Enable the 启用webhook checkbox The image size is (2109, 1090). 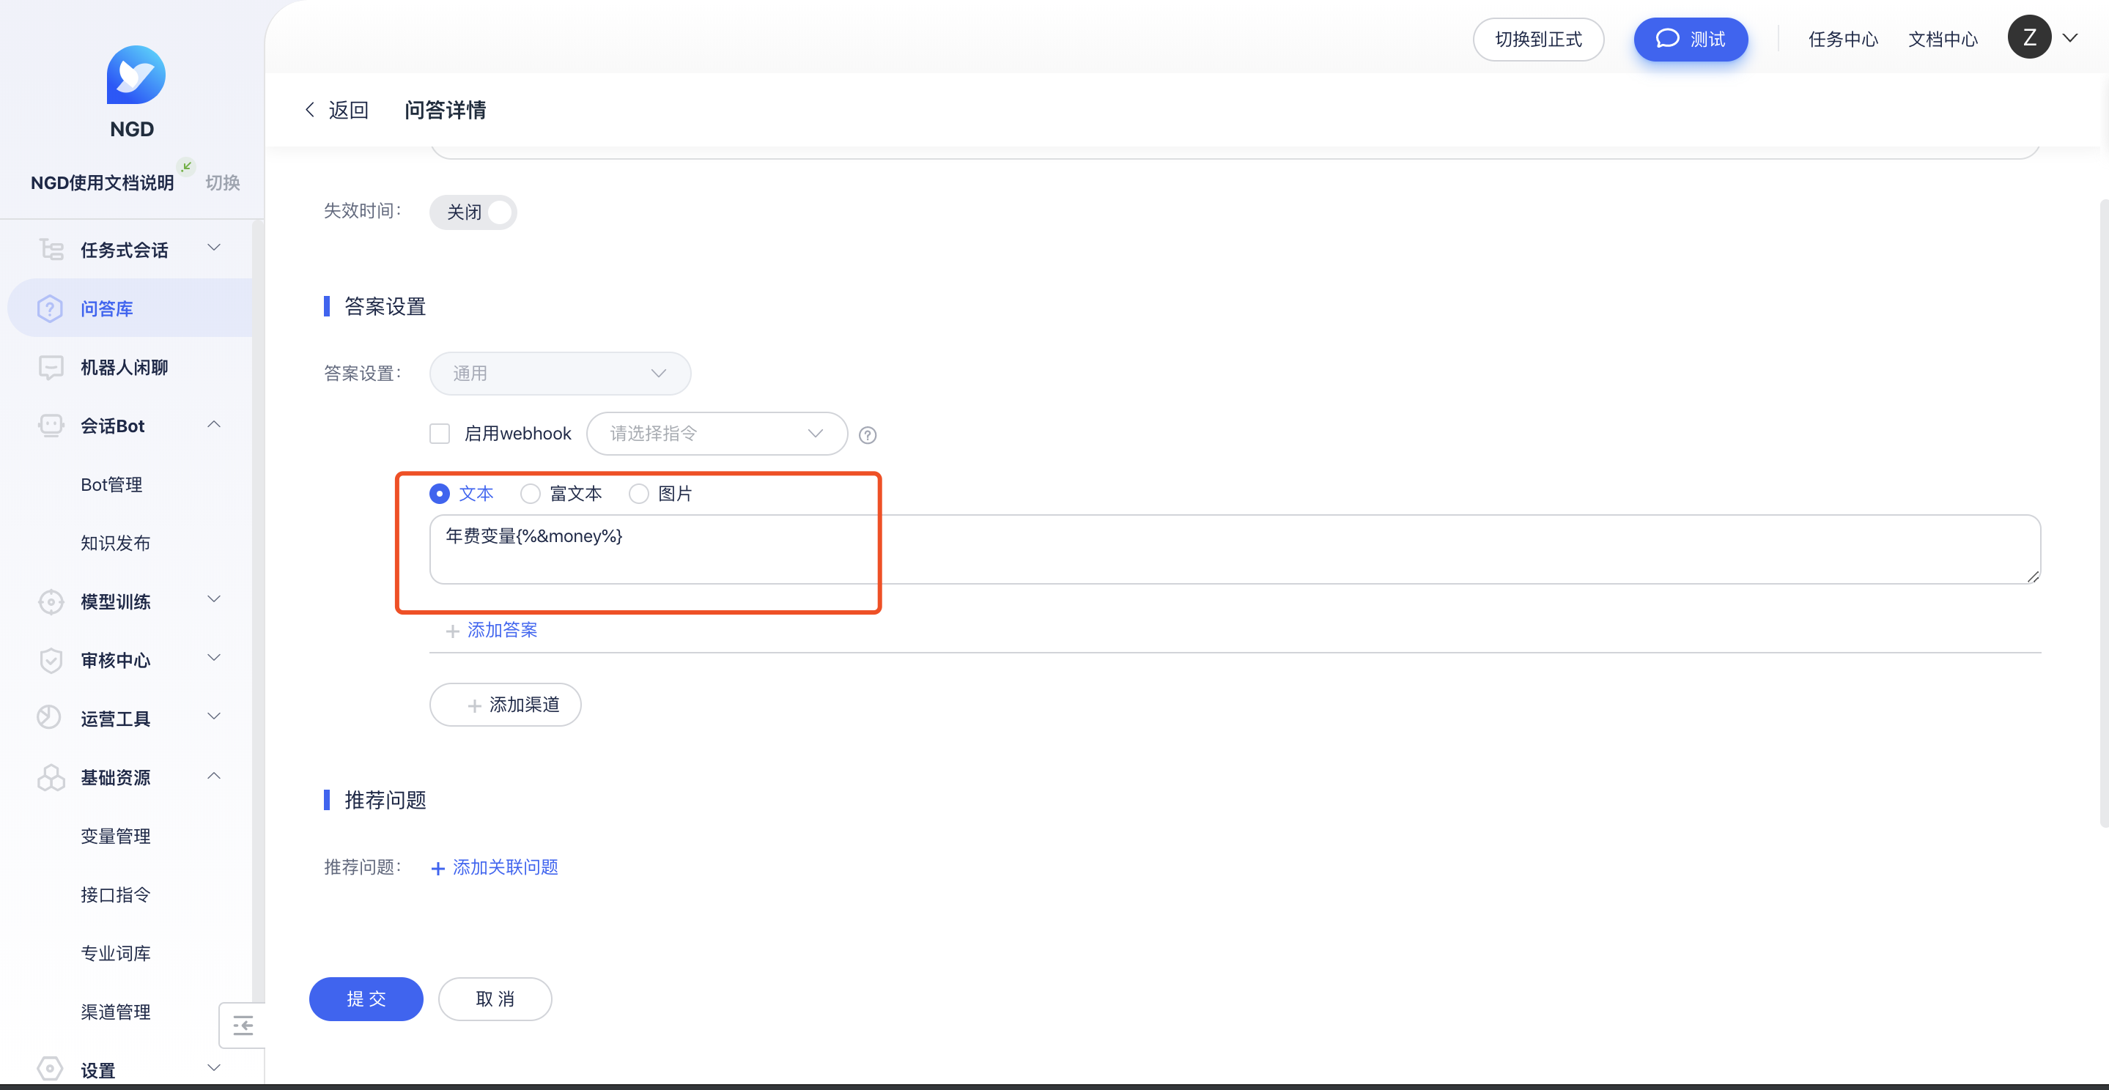coord(440,434)
